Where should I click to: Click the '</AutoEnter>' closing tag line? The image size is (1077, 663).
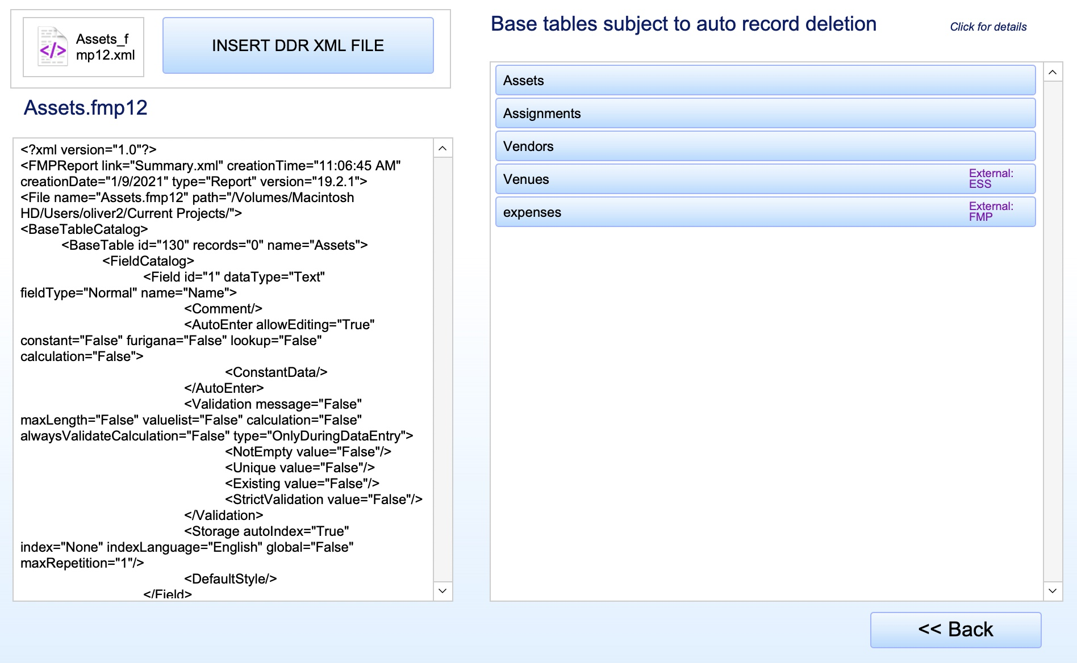pyautogui.click(x=224, y=388)
